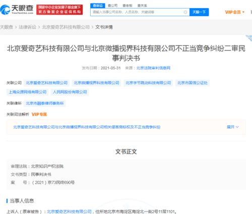Click the 关联司法解析 label
Viewport: 252px width, 214px height.
(18, 115)
